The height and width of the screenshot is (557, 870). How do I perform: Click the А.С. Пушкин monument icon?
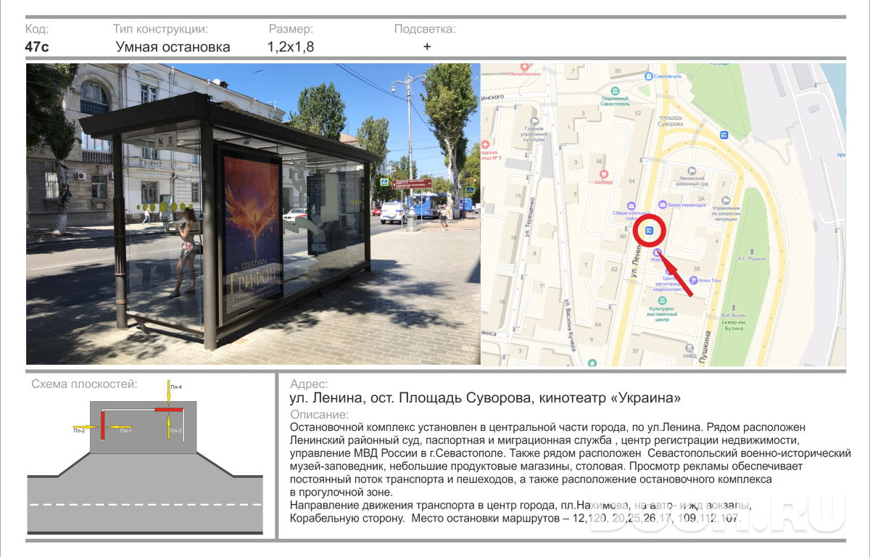pos(752,251)
